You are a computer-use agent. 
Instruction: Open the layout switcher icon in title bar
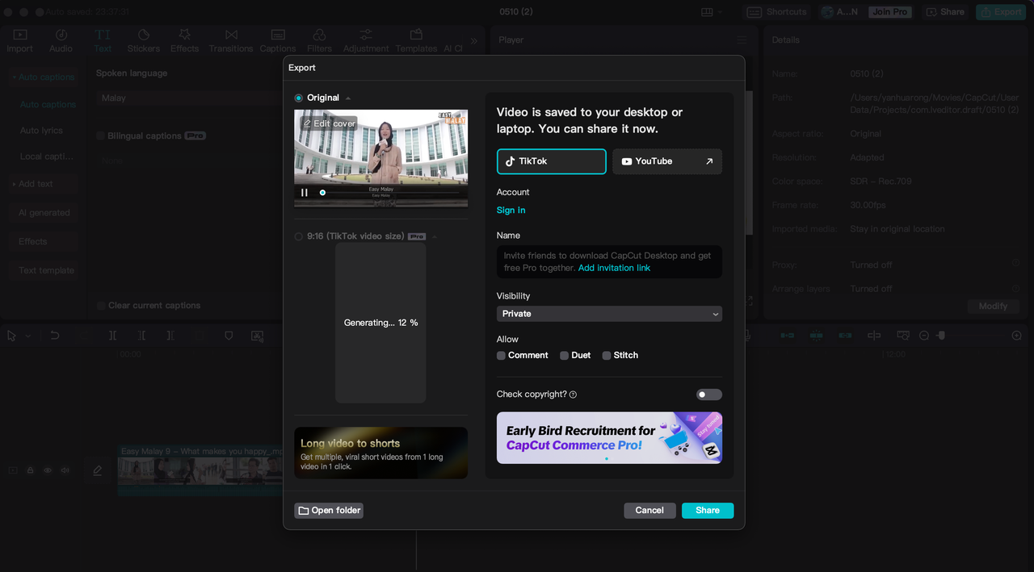coord(712,12)
